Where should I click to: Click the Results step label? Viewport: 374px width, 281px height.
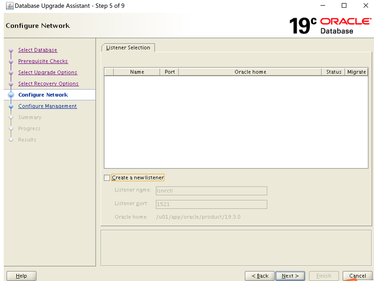click(x=27, y=140)
